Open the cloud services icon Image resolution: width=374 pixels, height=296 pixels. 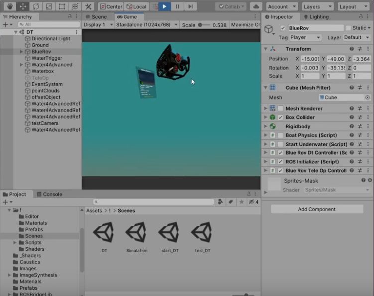pyautogui.click(x=256, y=7)
